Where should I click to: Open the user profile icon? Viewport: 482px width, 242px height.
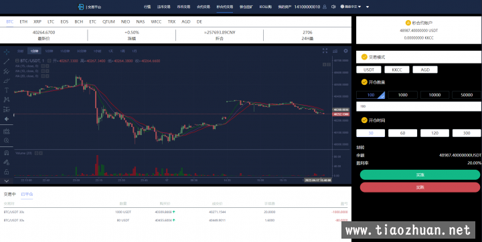coord(325,7)
